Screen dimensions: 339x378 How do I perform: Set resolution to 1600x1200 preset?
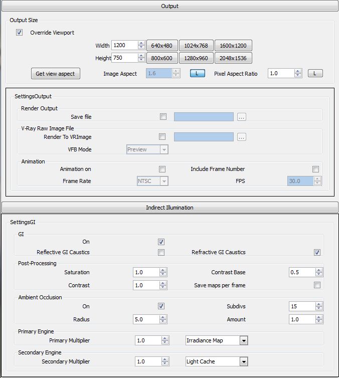coord(233,46)
